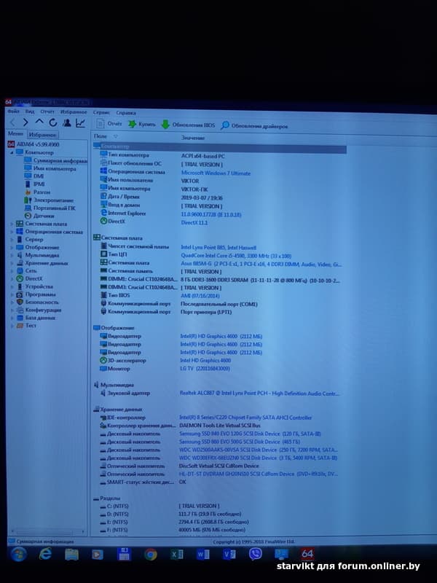Expand the Системная плата tree node

12,224
